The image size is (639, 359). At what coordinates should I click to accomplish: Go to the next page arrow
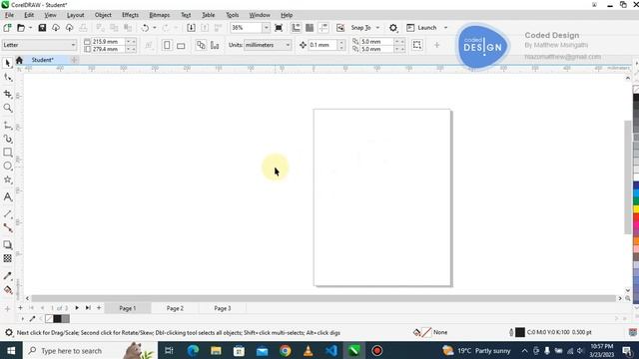click(x=77, y=308)
